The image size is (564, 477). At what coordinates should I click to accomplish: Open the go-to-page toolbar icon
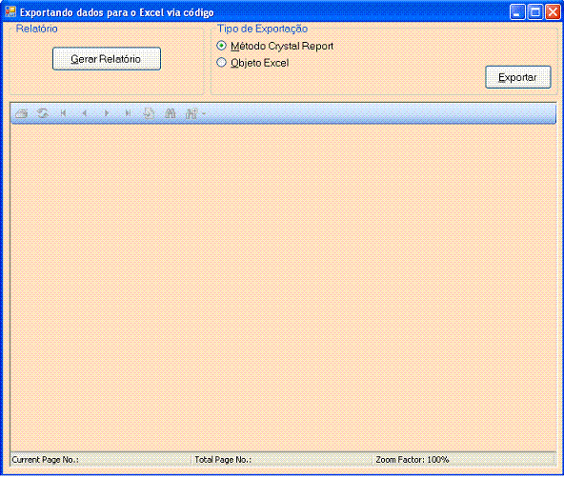[x=149, y=113]
